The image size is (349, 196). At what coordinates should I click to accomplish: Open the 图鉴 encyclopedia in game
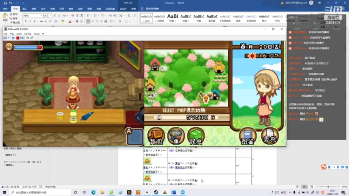point(247,136)
